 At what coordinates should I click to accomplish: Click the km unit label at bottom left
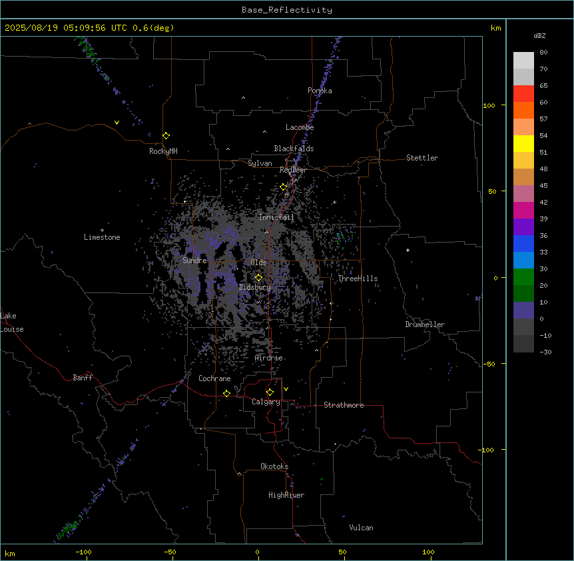coord(10,553)
